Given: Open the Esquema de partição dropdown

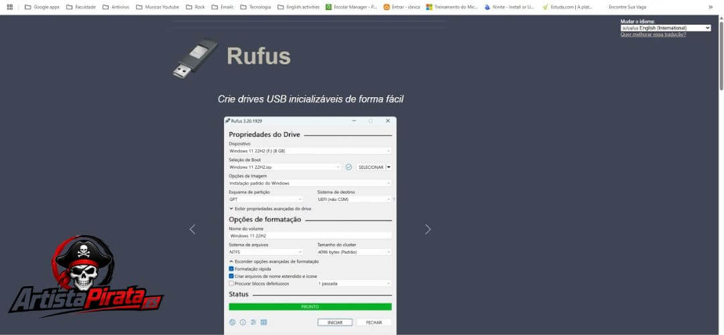Looking at the screenshot, I should coord(265,200).
